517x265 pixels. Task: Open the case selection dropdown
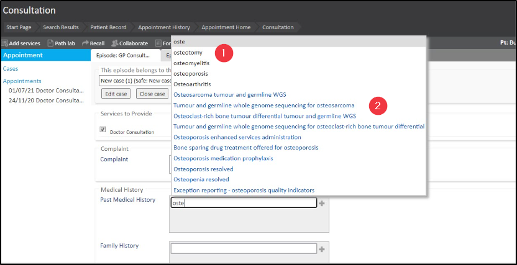pos(135,81)
